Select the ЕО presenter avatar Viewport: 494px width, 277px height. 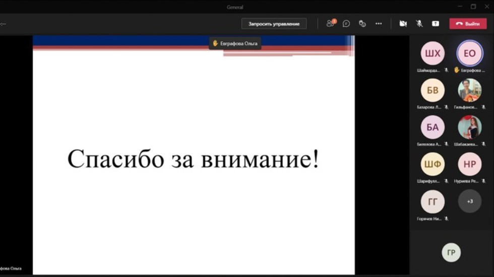point(469,54)
